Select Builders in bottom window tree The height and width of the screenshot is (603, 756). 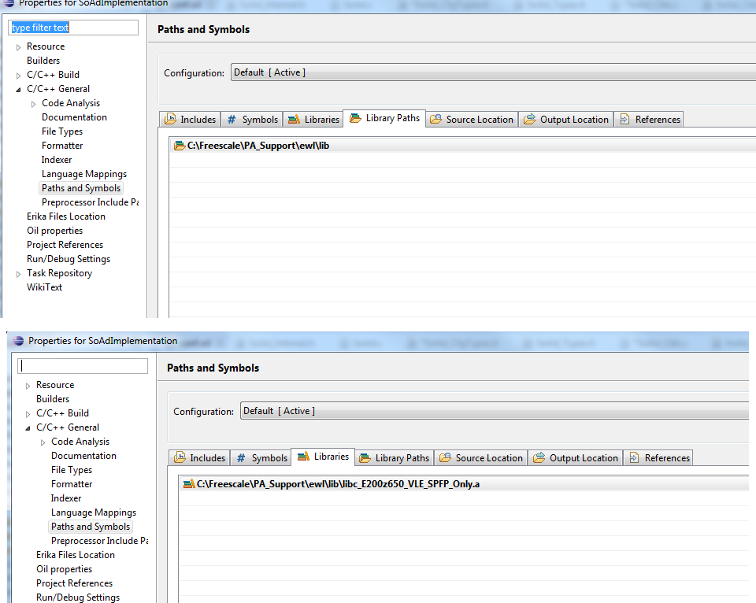point(53,398)
